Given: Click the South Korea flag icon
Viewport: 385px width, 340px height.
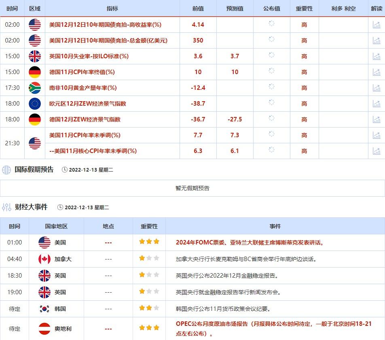Looking at the screenshot, I should coord(44,309).
